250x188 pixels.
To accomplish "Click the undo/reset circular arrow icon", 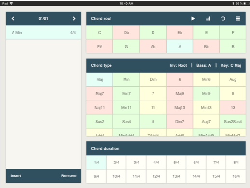I will coord(223,19).
